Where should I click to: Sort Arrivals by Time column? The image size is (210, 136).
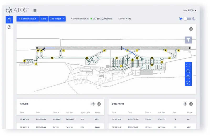coord(22,112)
